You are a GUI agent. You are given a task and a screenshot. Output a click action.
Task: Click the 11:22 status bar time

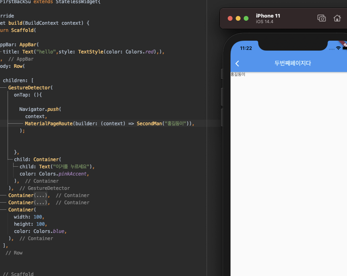[x=246, y=48]
